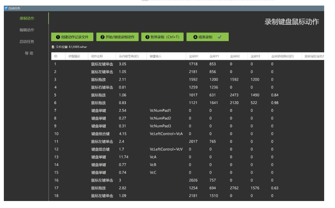This screenshot has height=208, width=335.
Task: Click the 键盘输入 column header
Action: [156, 56]
